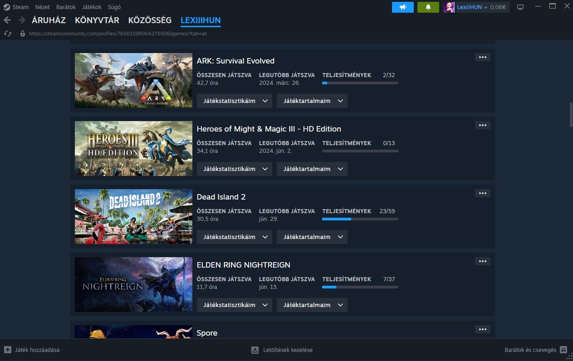Click Dead Island 2 playtime 30,5 óra

[x=207, y=219]
